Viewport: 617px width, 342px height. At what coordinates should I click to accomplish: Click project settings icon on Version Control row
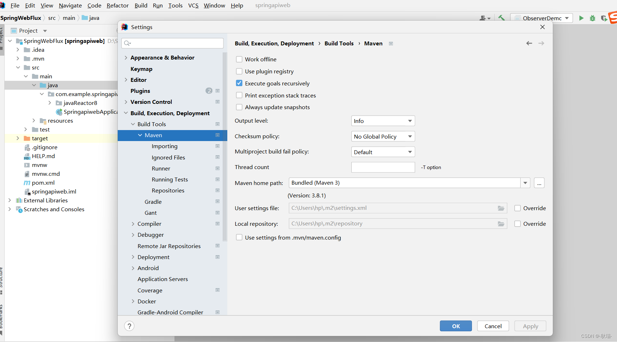point(218,102)
